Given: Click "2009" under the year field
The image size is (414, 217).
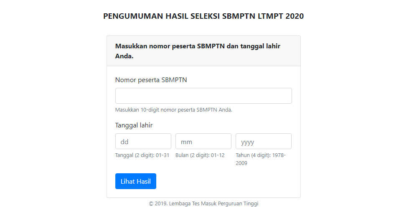Looking at the screenshot, I should 241,163.
